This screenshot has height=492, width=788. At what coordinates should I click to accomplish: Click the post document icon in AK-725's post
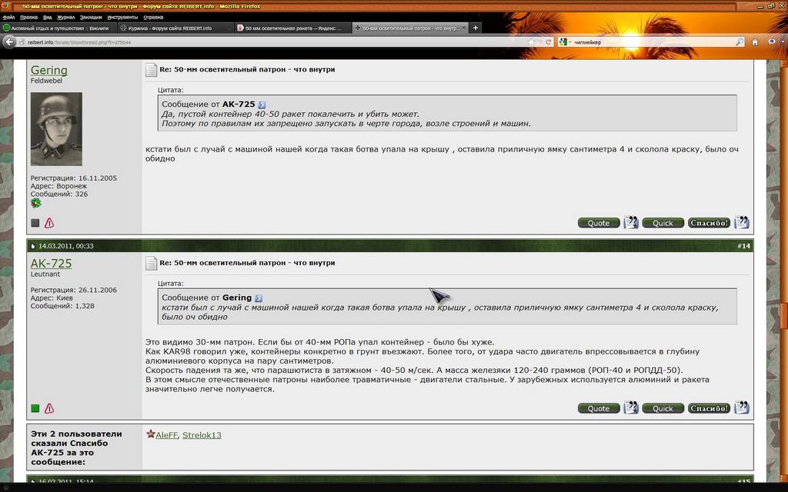click(x=152, y=263)
